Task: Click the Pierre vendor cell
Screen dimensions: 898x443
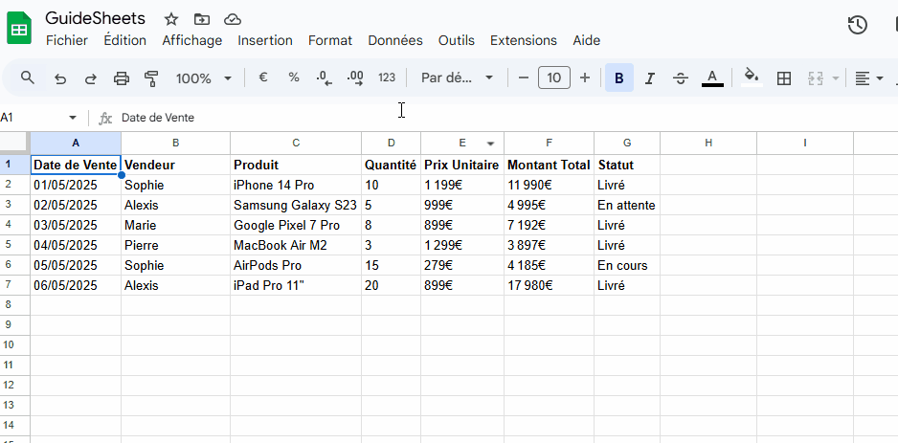Action: pyautogui.click(x=175, y=245)
